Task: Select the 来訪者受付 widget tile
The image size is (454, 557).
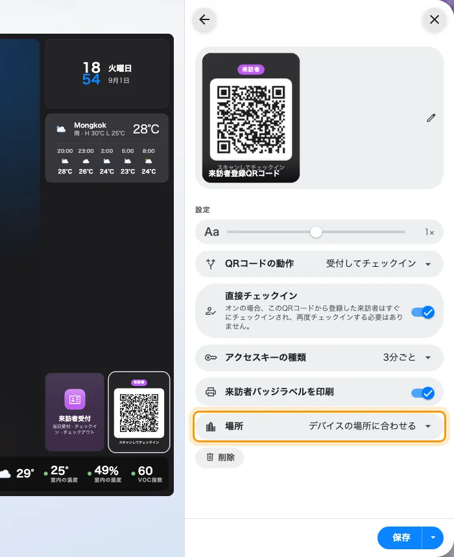Action: click(x=75, y=412)
